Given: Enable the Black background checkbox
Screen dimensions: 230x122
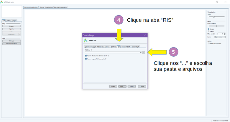Looking at the screenshot, I should (208, 43).
